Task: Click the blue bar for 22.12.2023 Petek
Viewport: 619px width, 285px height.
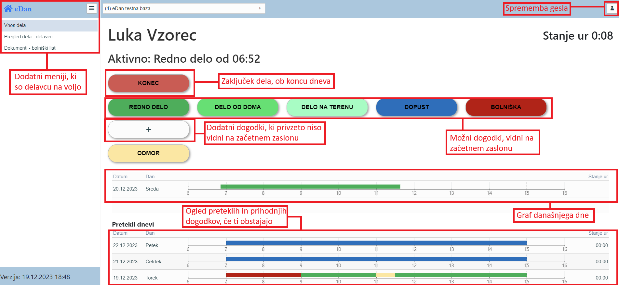Action: pyautogui.click(x=376, y=243)
